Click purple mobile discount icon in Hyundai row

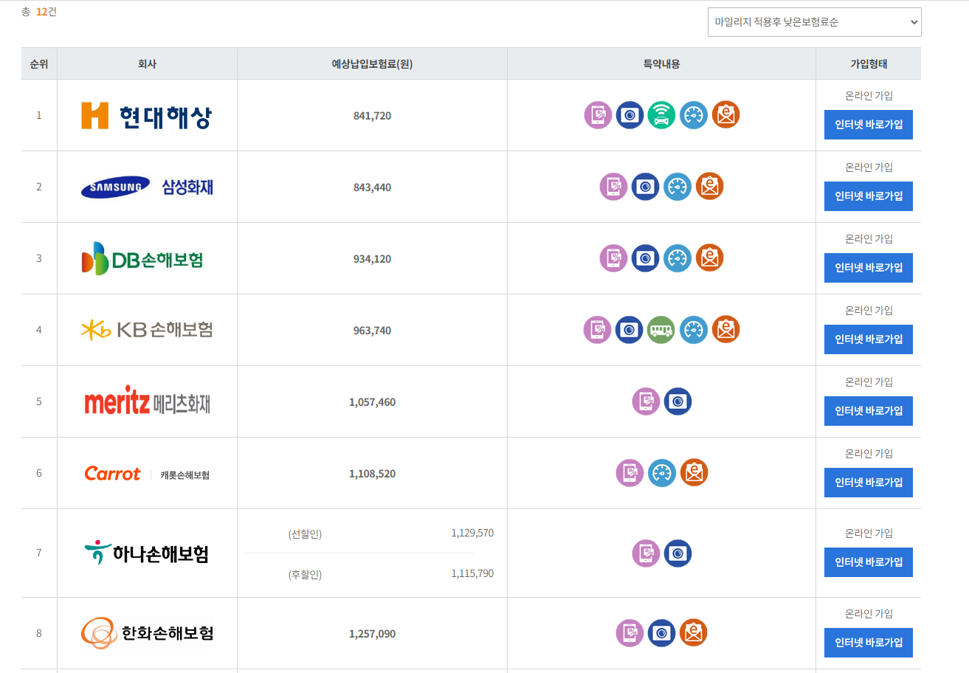(x=599, y=115)
